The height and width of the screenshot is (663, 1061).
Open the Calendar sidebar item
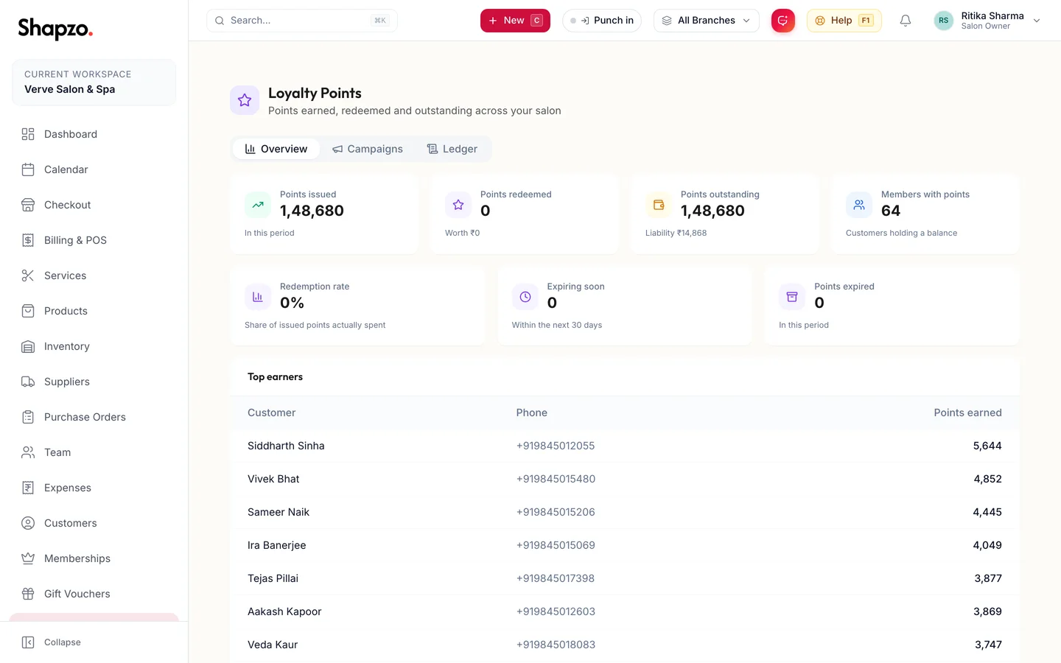[94, 169]
